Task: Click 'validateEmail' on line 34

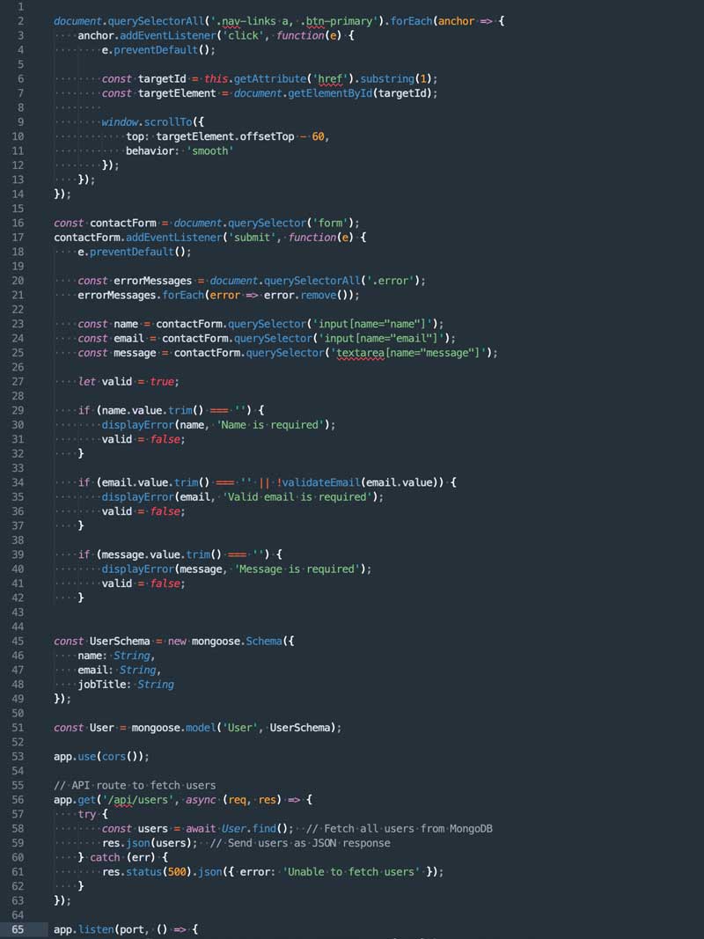Action: pos(321,482)
